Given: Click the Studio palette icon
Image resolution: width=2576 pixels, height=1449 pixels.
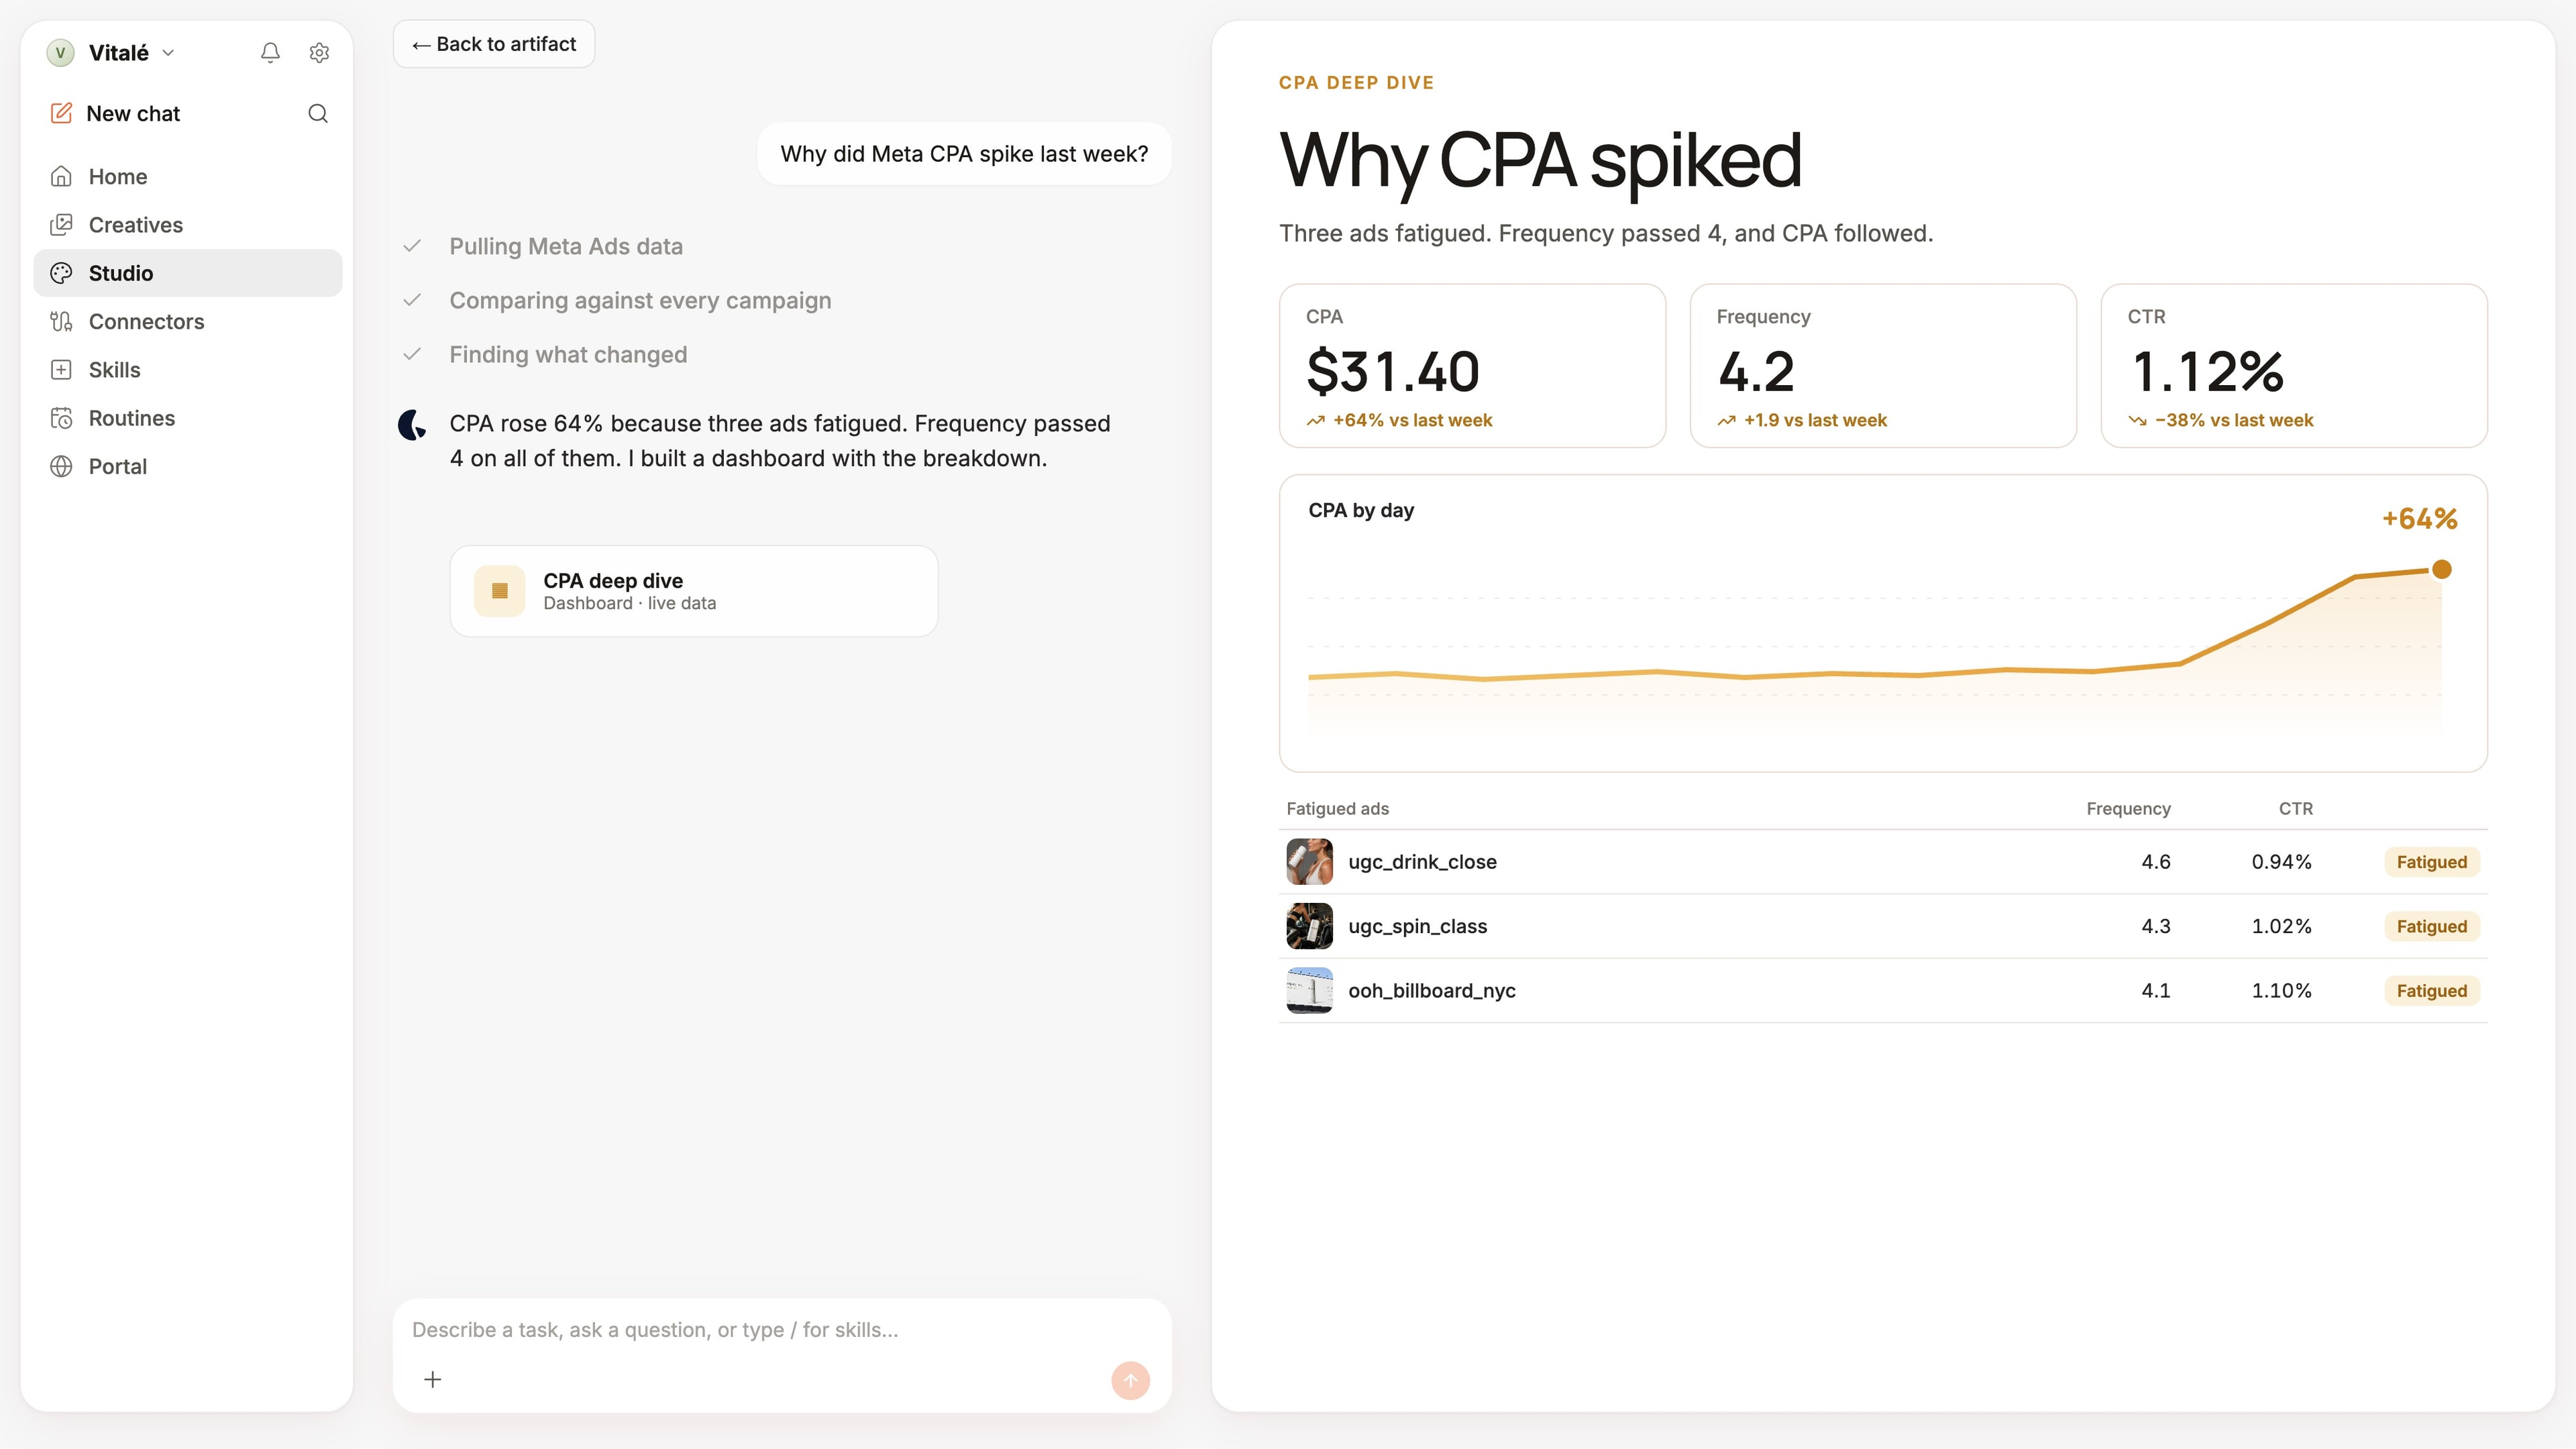Looking at the screenshot, I should click(x=61, y=273).
